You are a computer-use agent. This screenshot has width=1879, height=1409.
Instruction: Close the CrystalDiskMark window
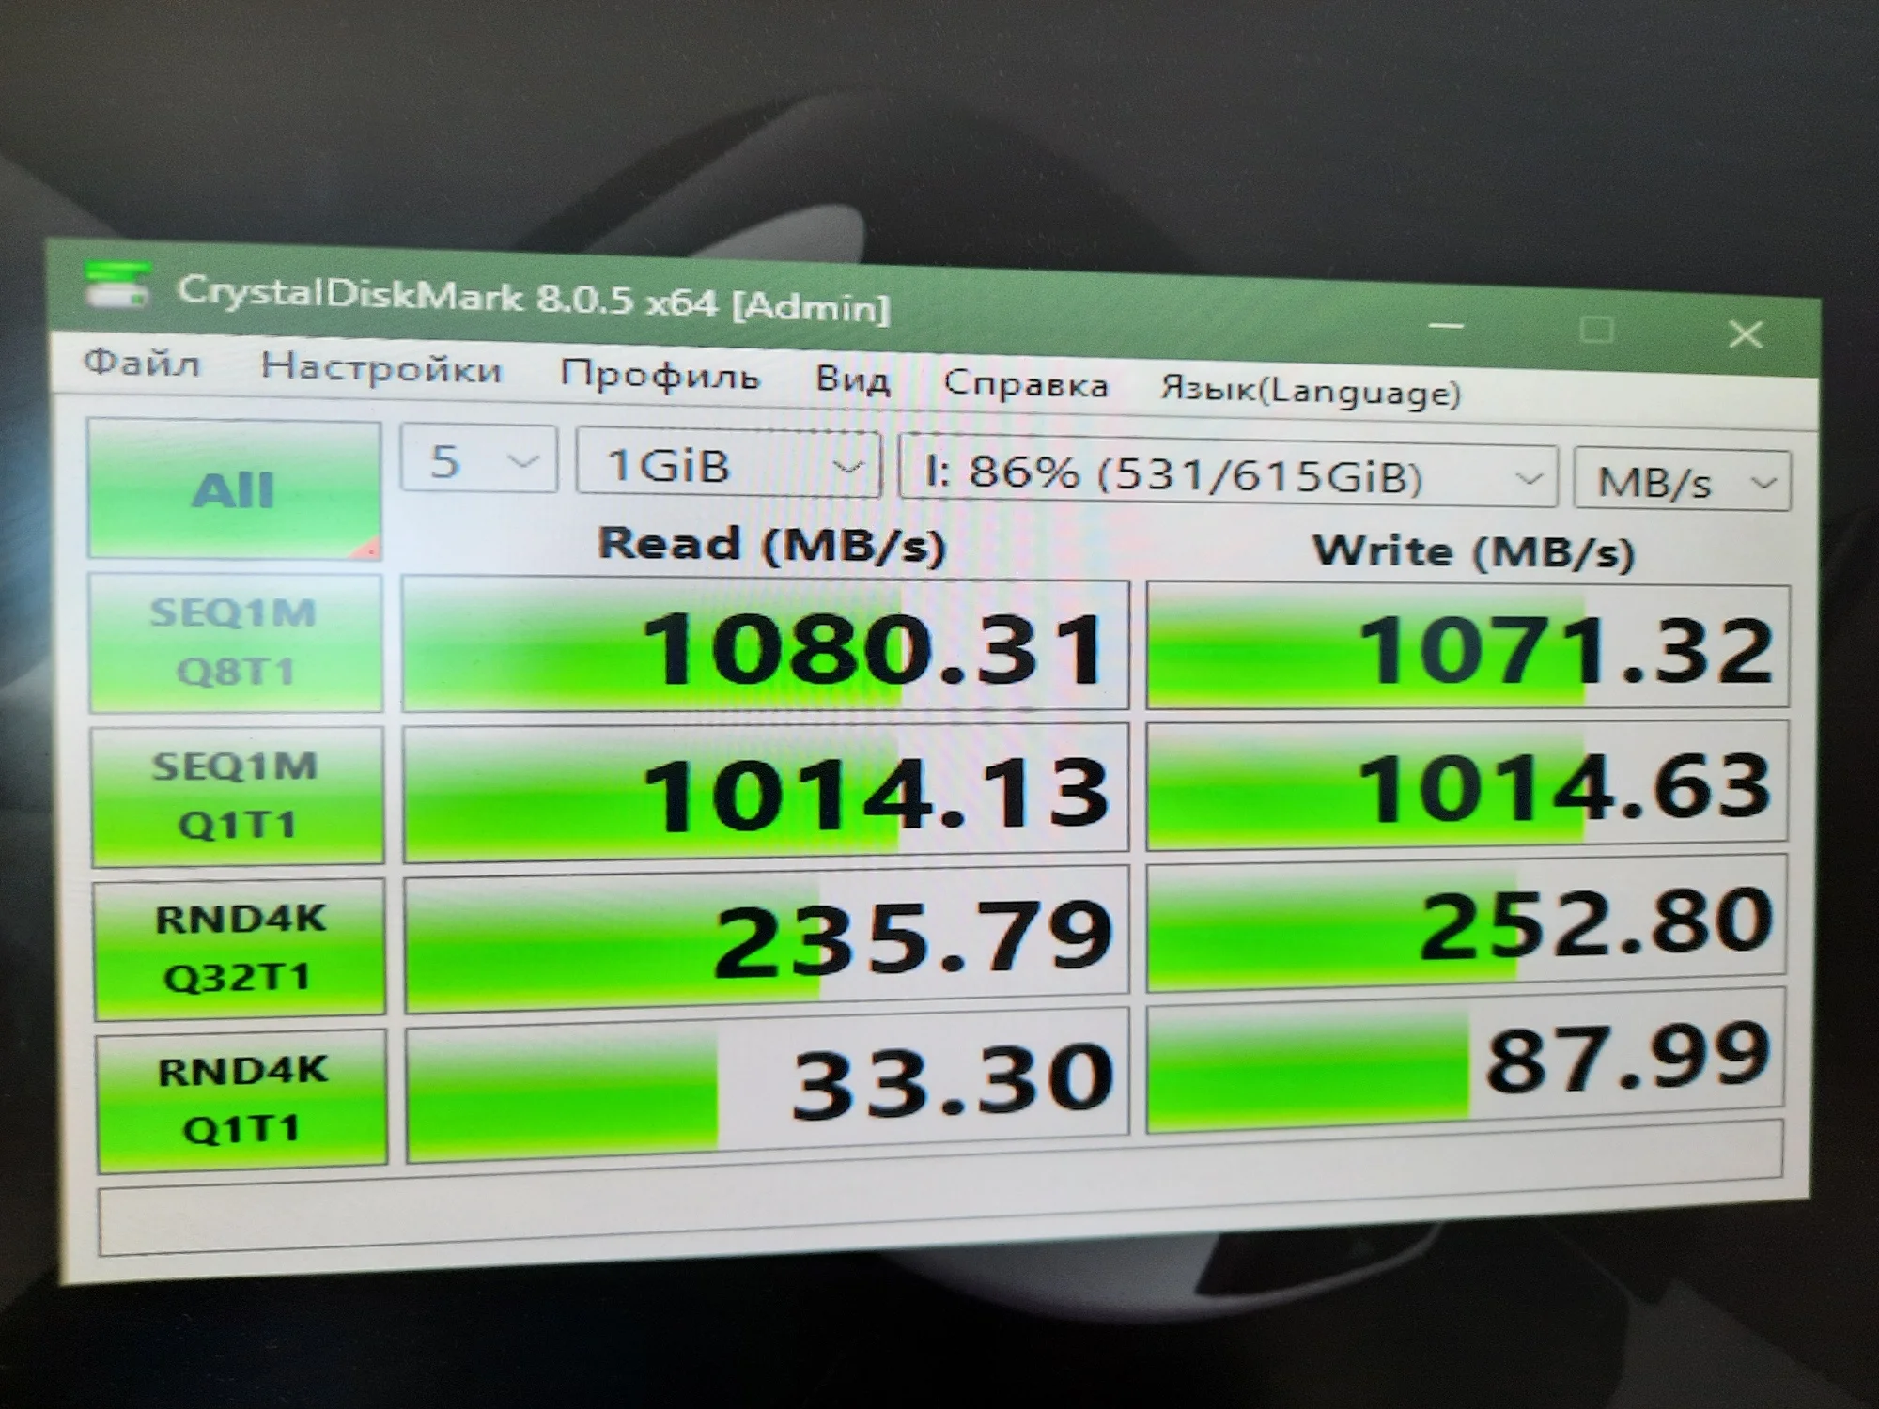(1746, 334)
